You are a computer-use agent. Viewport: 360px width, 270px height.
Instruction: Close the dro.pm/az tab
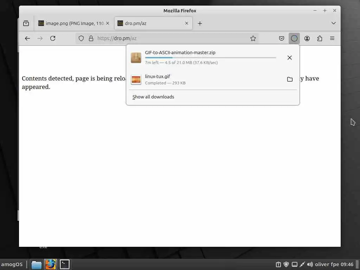(x=187, y=23)
